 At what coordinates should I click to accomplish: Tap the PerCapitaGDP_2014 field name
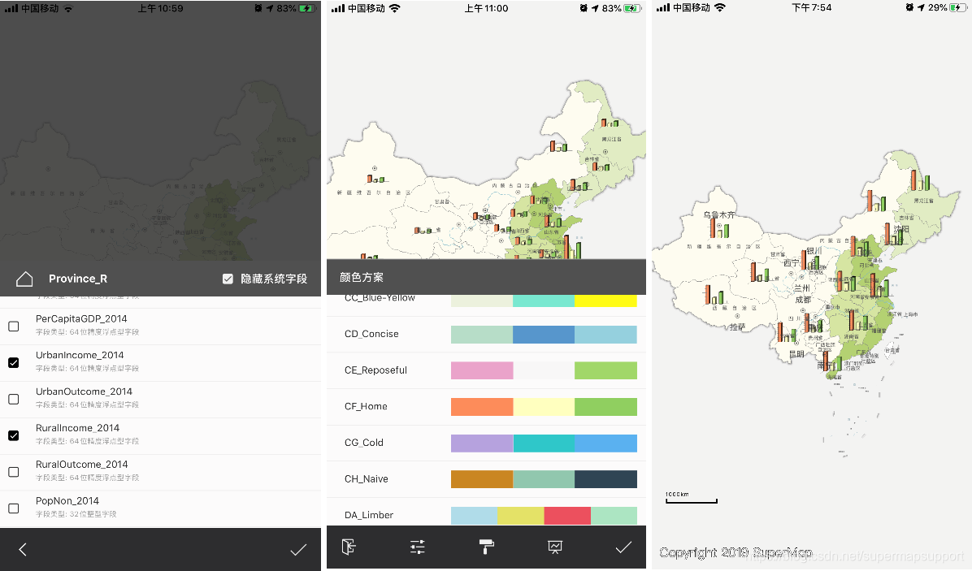pos(81,318)
